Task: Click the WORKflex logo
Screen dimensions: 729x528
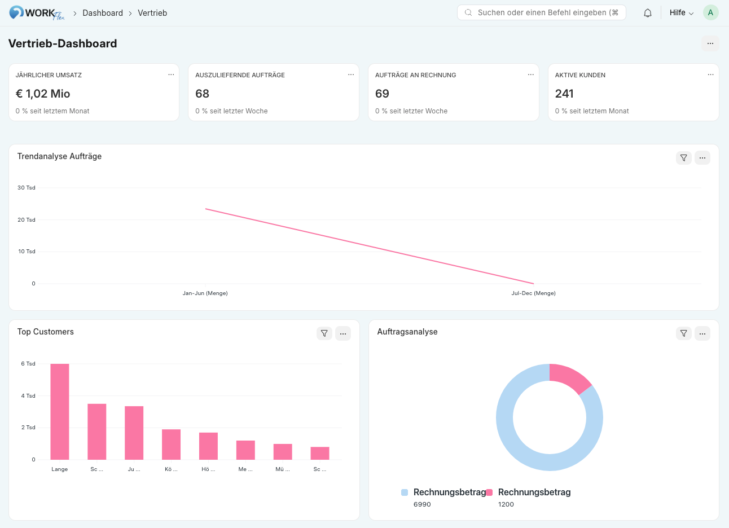Action: pos(37,13)
